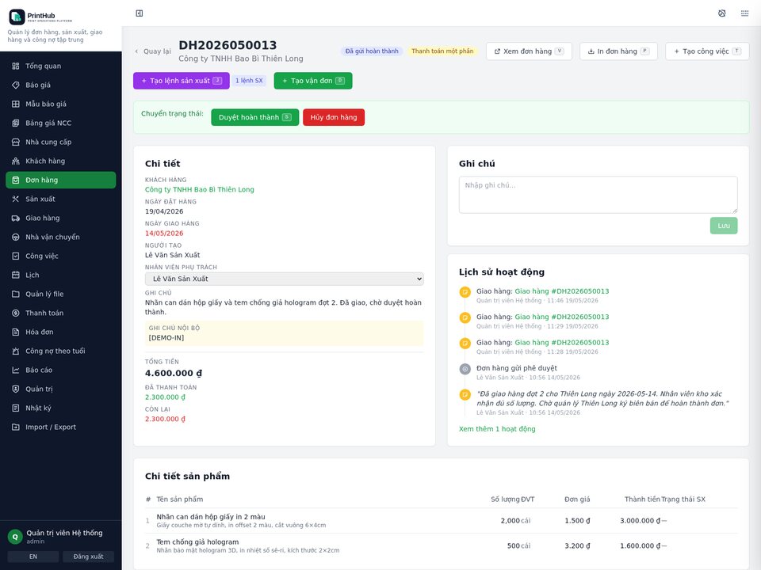Click the Tổng quan dashboard icon
The height and width of the screenshot is (570, 761).
pos(16,66)
